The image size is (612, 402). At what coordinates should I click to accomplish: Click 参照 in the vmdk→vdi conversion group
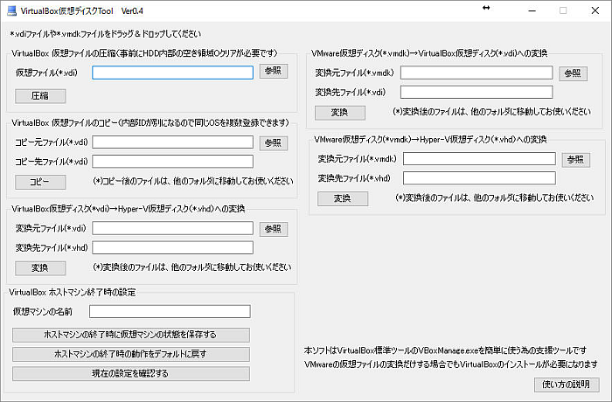coord(573,73)
